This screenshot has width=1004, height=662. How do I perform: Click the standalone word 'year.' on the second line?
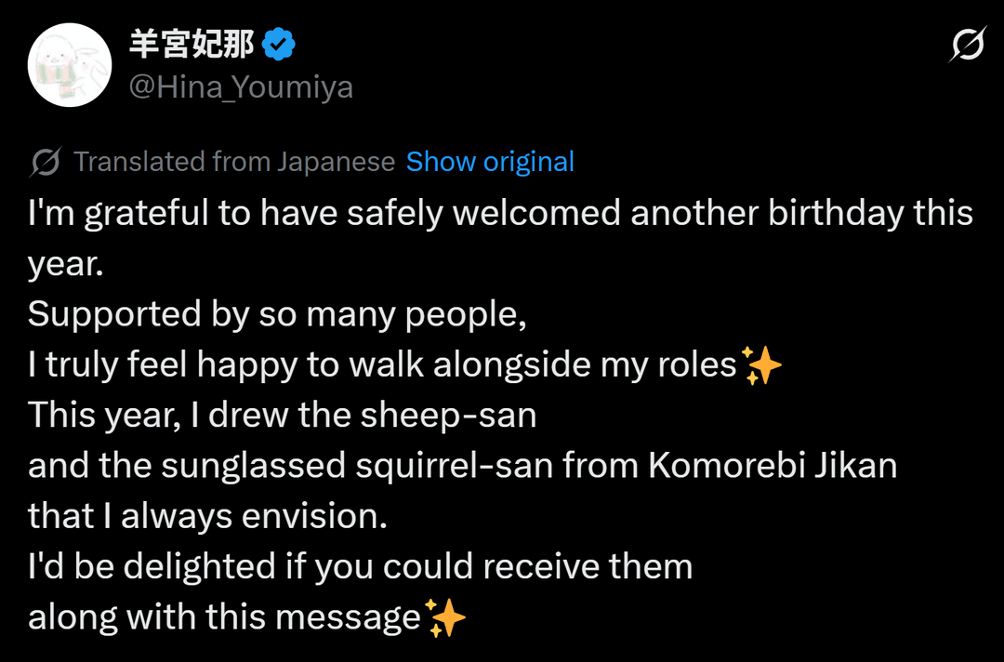pos(64,265)
